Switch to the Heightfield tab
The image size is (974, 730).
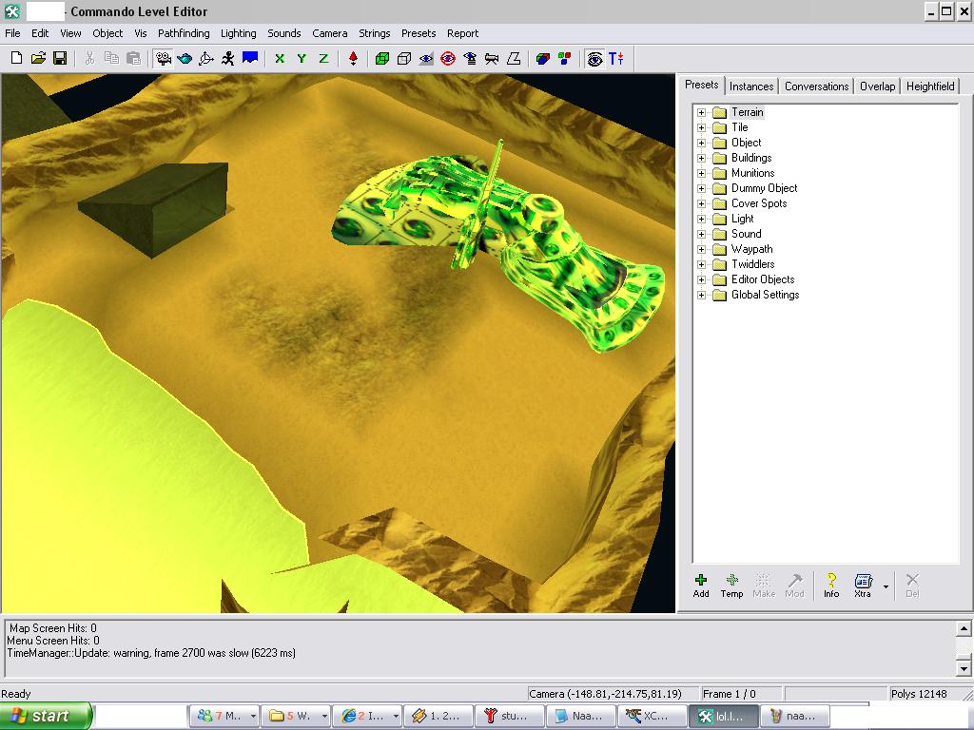click(929, 86)
